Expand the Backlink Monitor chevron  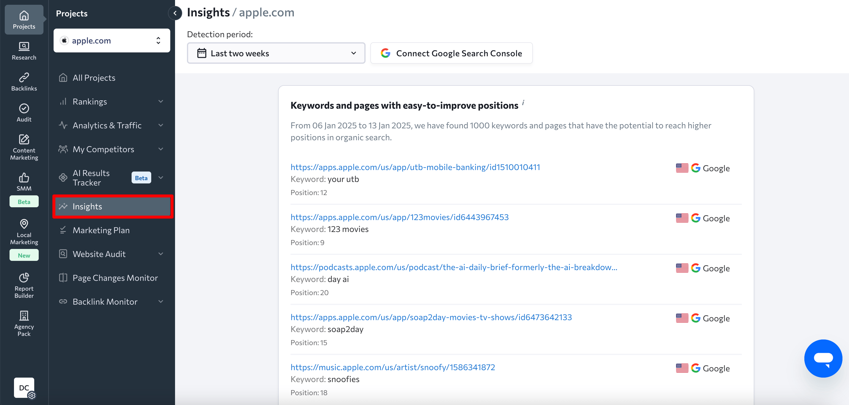coord(161,301)
